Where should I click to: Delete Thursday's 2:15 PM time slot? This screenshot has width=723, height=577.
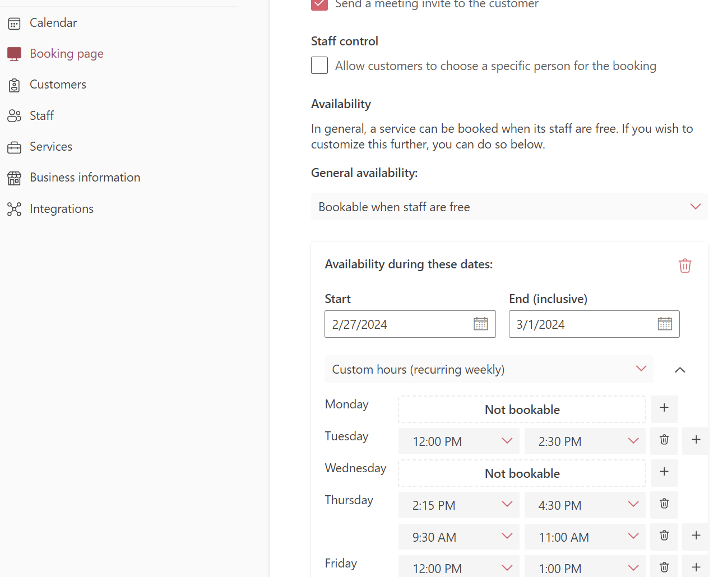[664, 504]
